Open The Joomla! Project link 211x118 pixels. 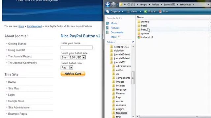pyautogui.click(x=20, y=56)
